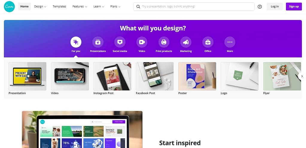Click the Log in button
The width and height of the screenshot is (306, 148).
[x=275, y=7]
